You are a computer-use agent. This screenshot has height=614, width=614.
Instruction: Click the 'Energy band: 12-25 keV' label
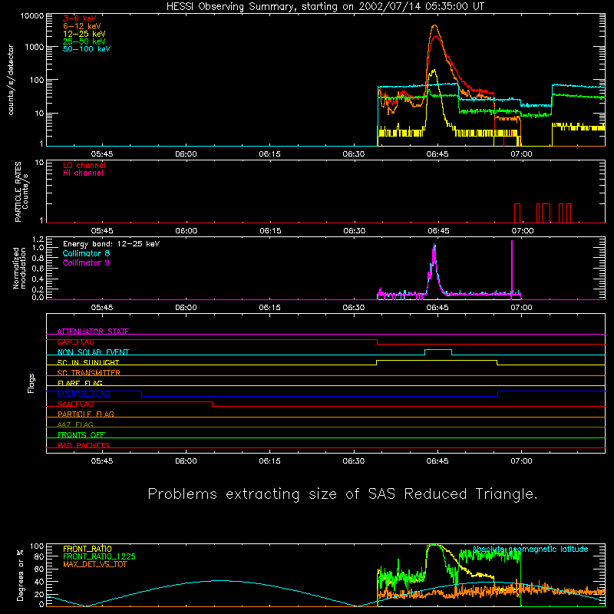pyautogui.click(x=111, y=244)
